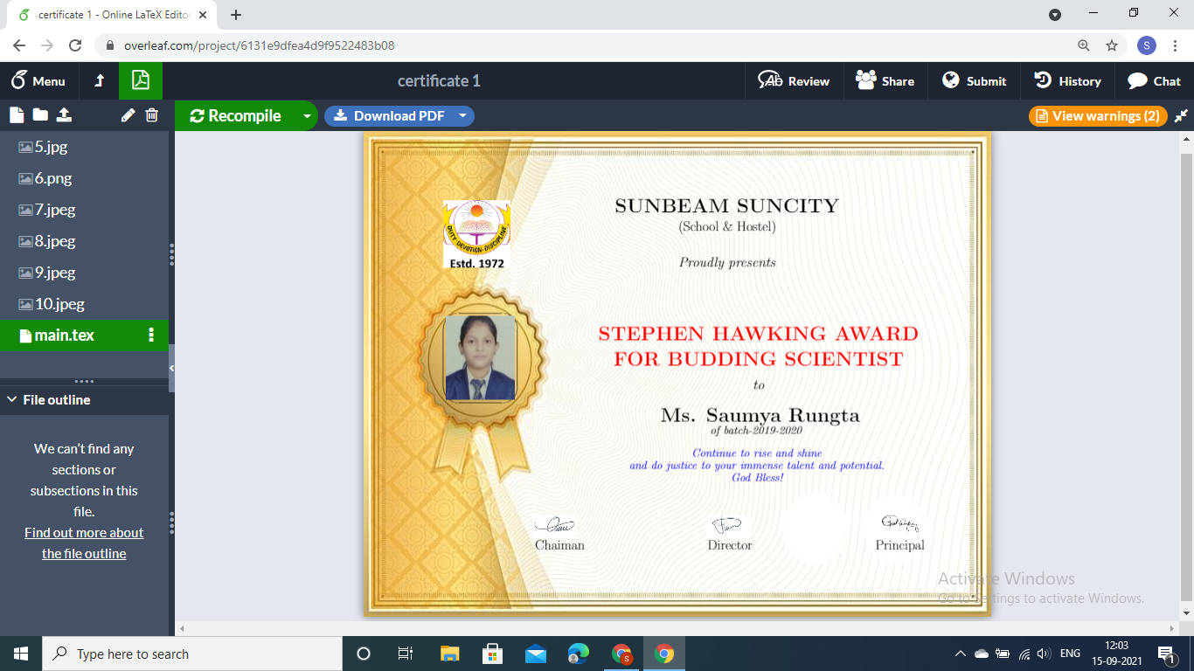
Task: Bookmark this page with the star icon
Action: [x=1112, y=45]
